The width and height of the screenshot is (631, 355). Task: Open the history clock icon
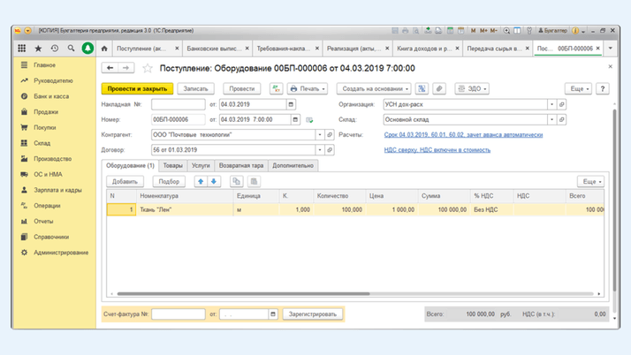click(55, 49)
